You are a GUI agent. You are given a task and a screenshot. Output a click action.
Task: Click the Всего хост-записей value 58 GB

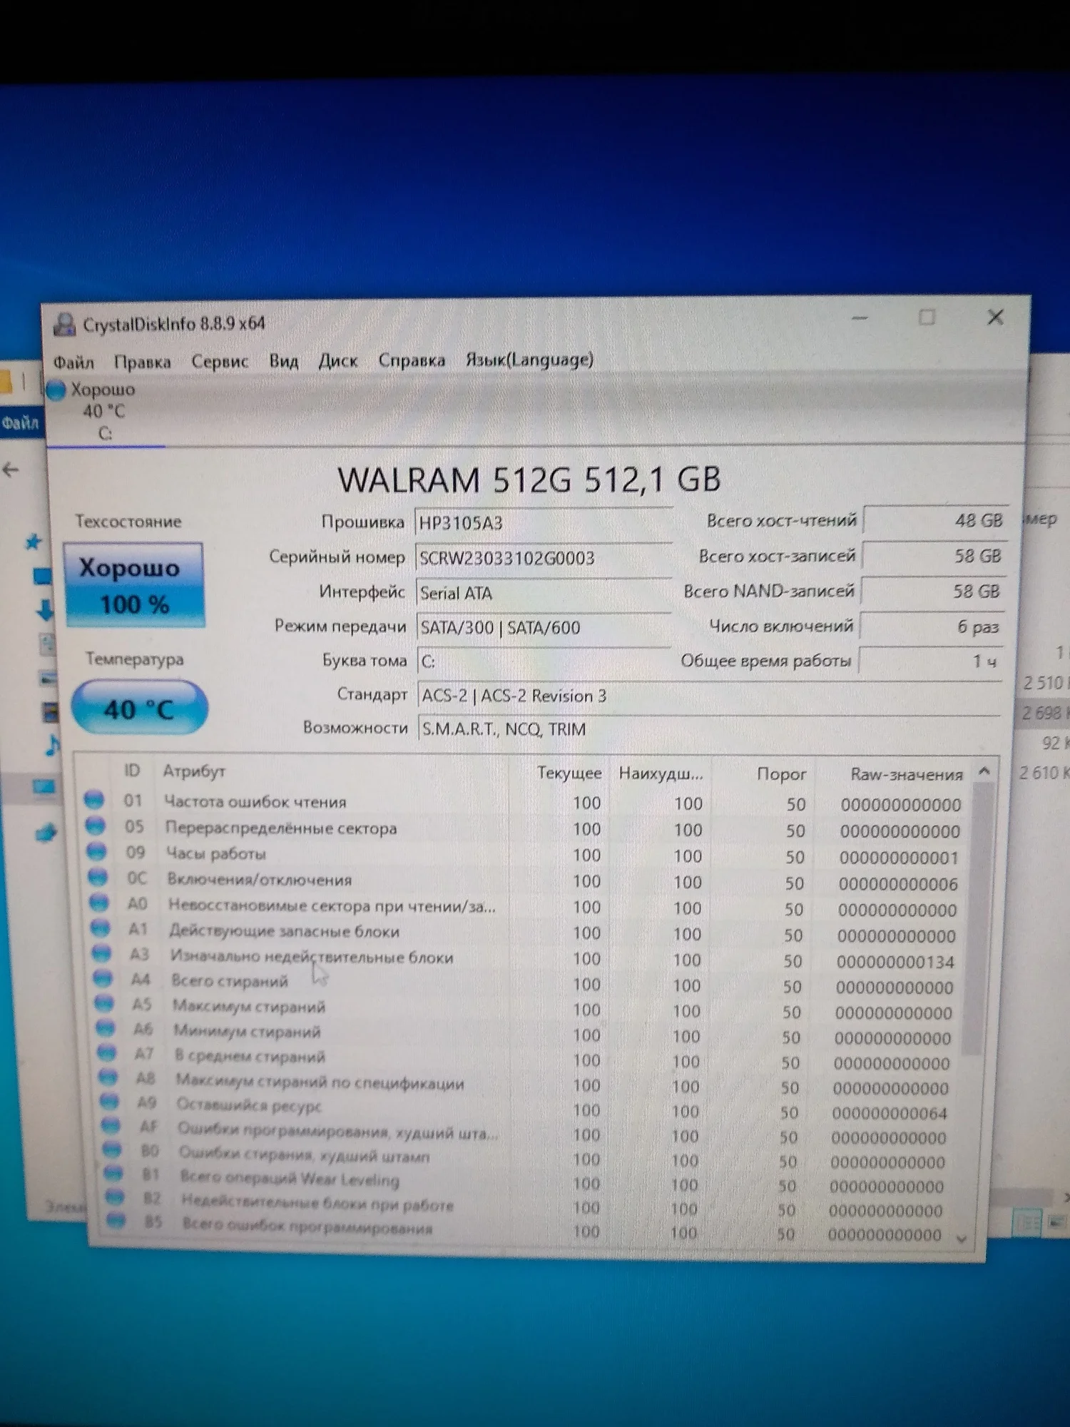[934, 556]
